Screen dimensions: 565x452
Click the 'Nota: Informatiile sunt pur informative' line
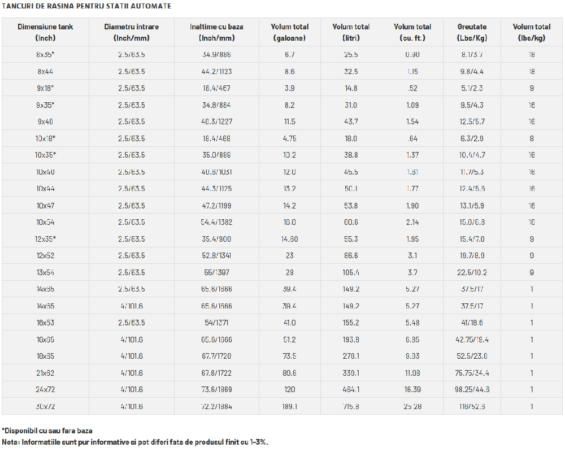point(134,442)
